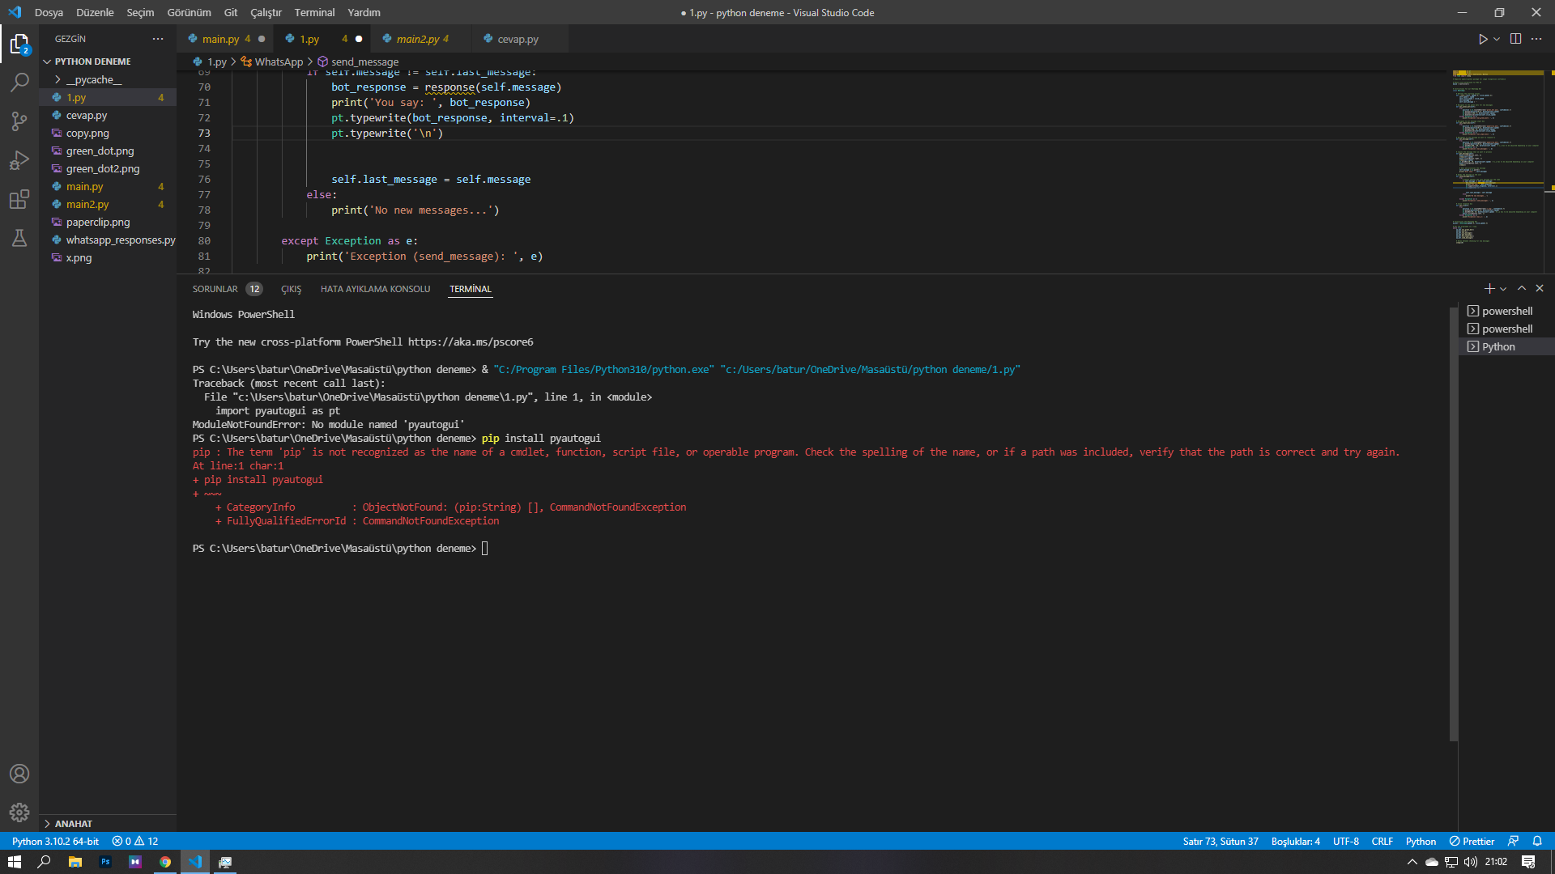Maximize the panel size with chevron up
The width and height of the screenshot is (1555, 874).
click(1522, 289)
